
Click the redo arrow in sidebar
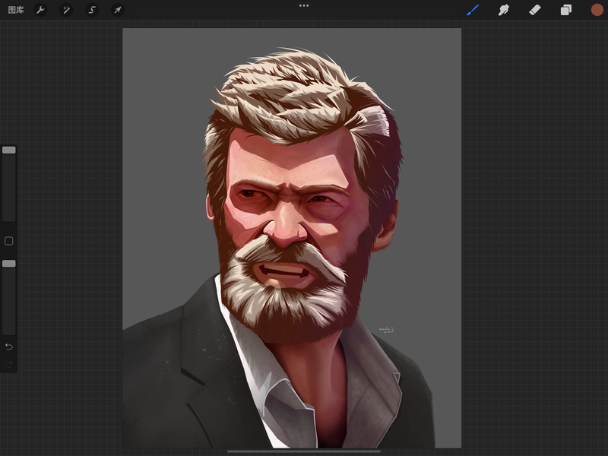coord(9,365)
